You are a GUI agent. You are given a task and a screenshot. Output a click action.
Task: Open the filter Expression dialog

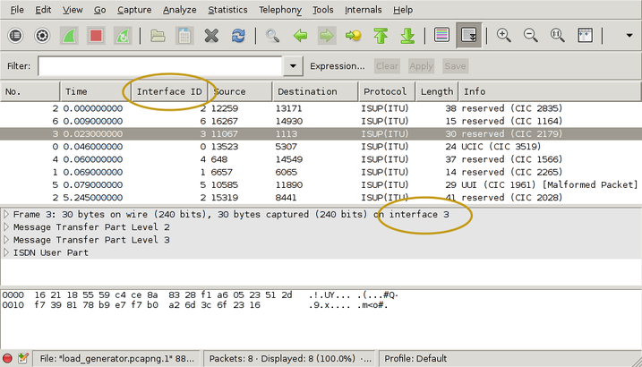pos(337,66)
